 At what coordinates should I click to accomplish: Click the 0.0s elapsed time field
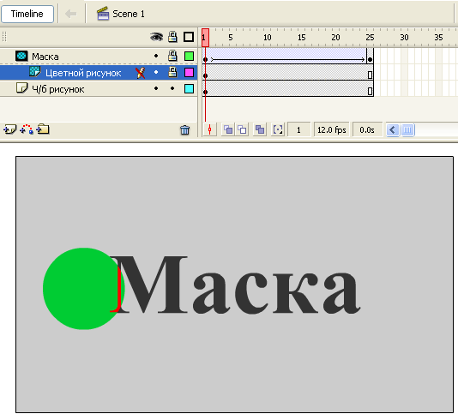[x=367, y=130]
